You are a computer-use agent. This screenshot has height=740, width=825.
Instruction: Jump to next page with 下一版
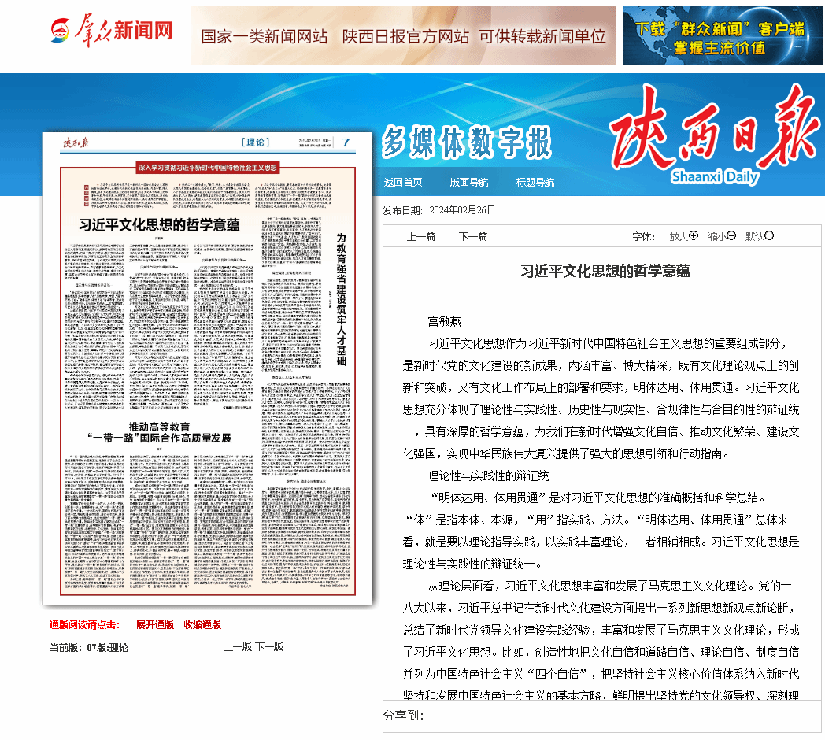pos(268,646)
